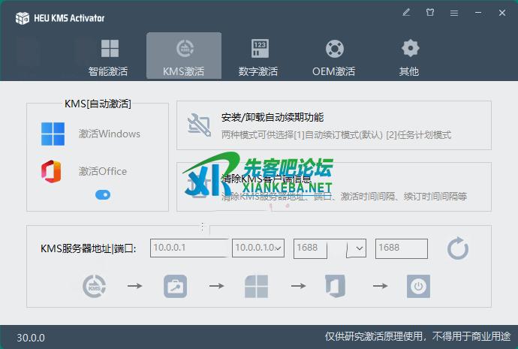This screenshot has width=518, height=349.
Task: Click the key install step icon
Action: pos(175,286)
